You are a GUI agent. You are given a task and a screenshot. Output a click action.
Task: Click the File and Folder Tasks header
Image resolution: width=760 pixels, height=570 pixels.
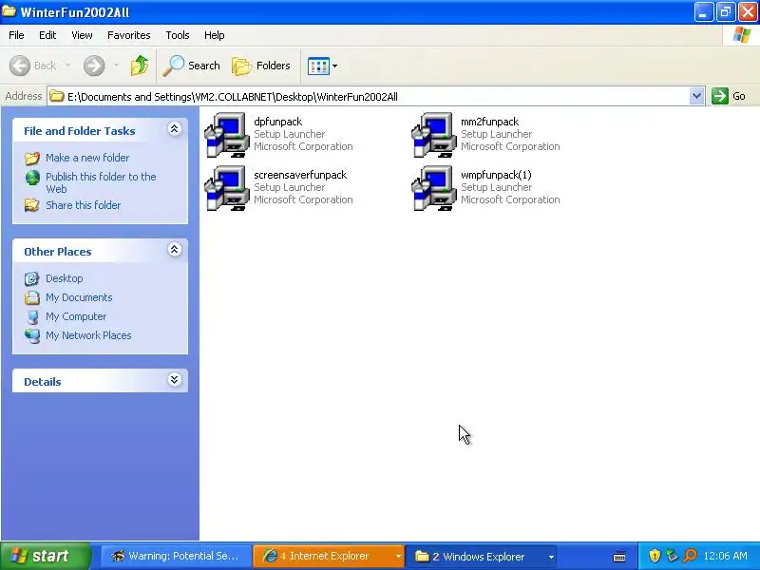click(x=80, y=131)
